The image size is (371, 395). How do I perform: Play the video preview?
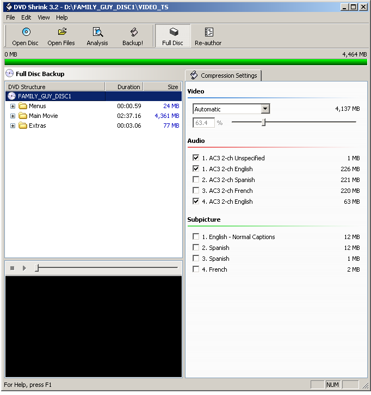(x=24, y=268)
